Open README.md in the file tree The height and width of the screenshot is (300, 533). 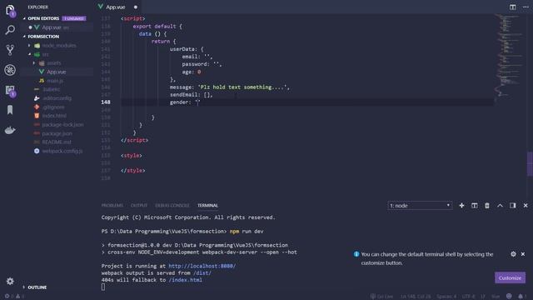coord(57,142)
